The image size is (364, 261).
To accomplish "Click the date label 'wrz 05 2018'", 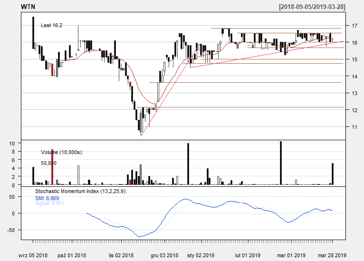I will pyautogui.click(x=33, y=255).
